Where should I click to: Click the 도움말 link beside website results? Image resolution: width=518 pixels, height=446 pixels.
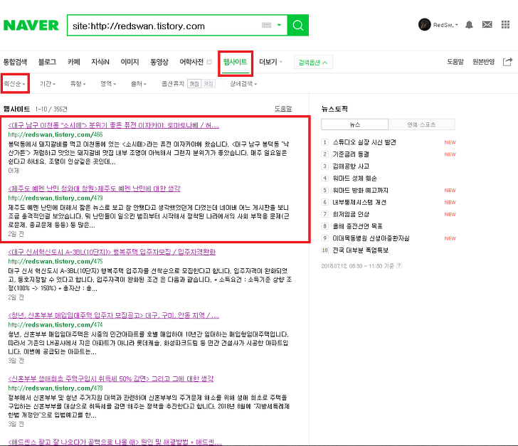pyautogui.click(x=283, y=109)
